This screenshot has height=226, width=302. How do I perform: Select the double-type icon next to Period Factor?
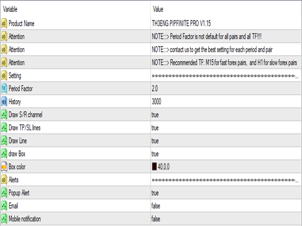(x=4, y=89)
